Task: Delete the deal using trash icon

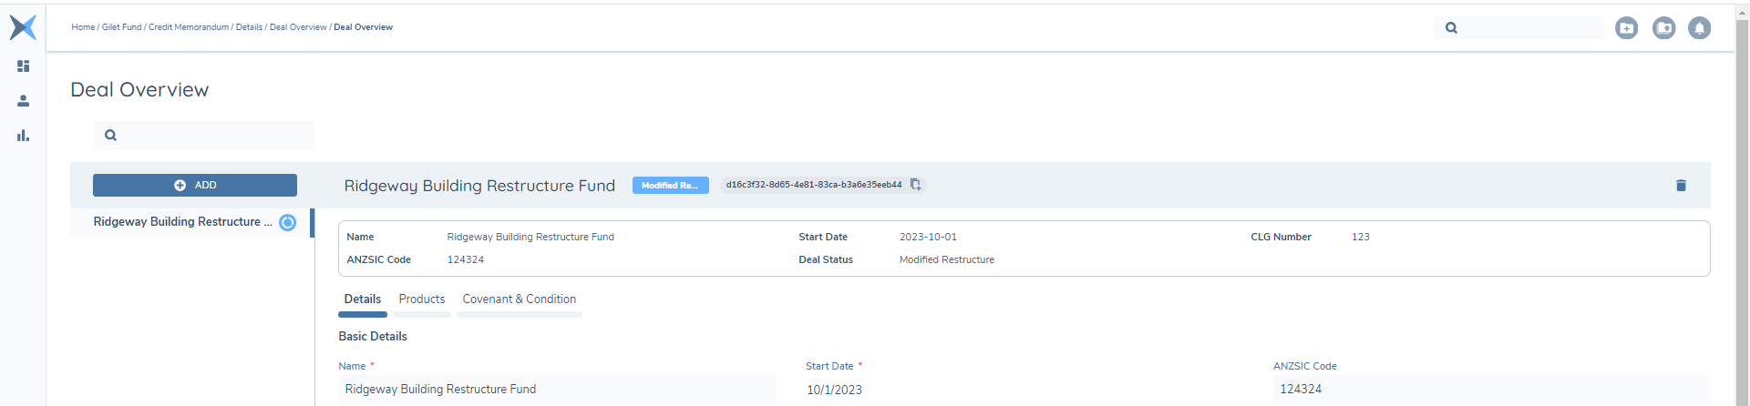Action: tap(1681, 186)
